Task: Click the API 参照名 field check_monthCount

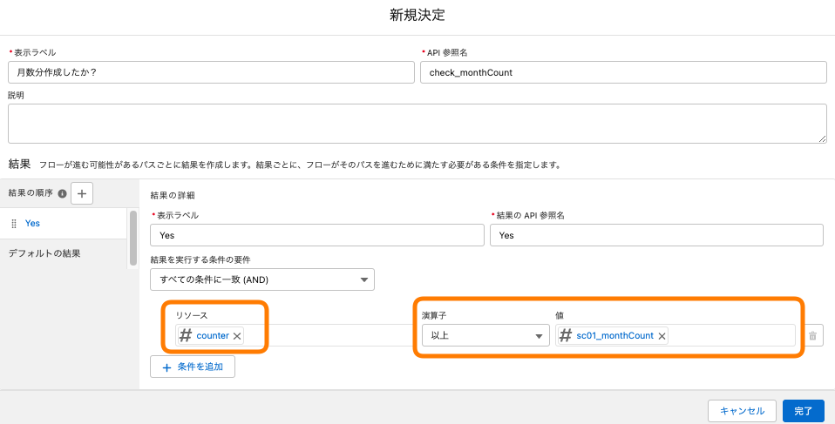Action: [623, 72]
